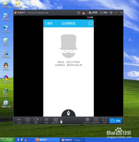Click the blue 录像 record button
The height and width of the screenshot is (142, 139).
[115, 121]
